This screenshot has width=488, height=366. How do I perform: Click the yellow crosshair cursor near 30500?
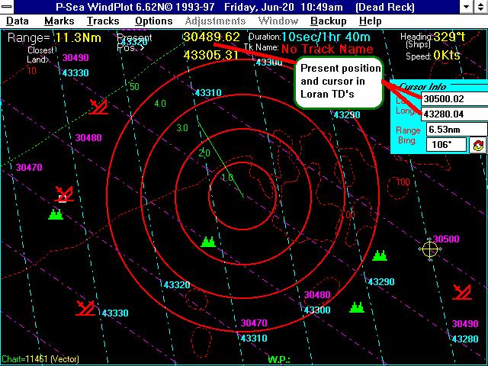(x=430, y=249)
